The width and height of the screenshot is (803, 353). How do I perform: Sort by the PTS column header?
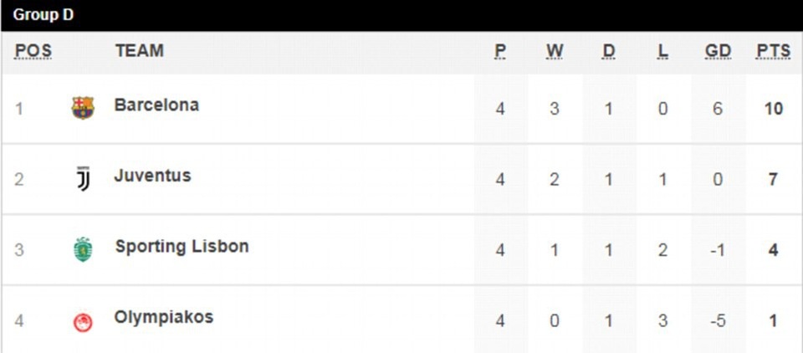point(773,51)
